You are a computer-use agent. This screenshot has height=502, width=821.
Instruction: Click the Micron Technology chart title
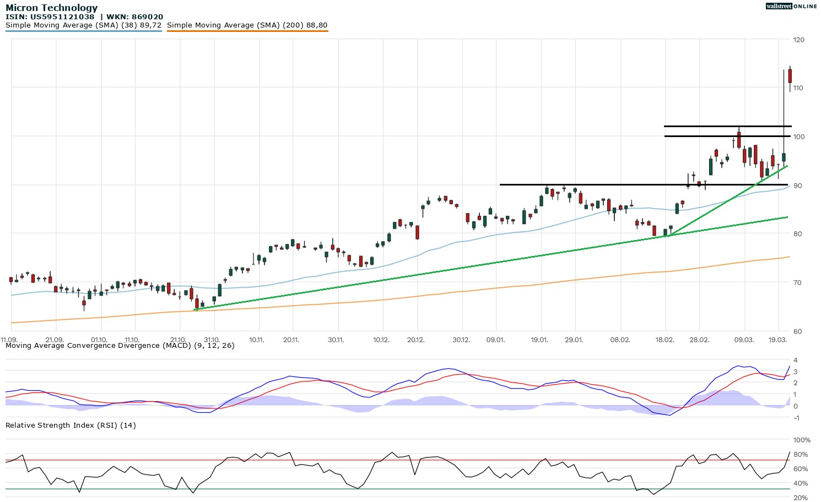[x=51, y=8]
